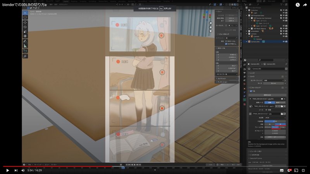Select the Annotate pencil tool
The image size is (310, 174).
pyautogui.click(x=25, y=41)
